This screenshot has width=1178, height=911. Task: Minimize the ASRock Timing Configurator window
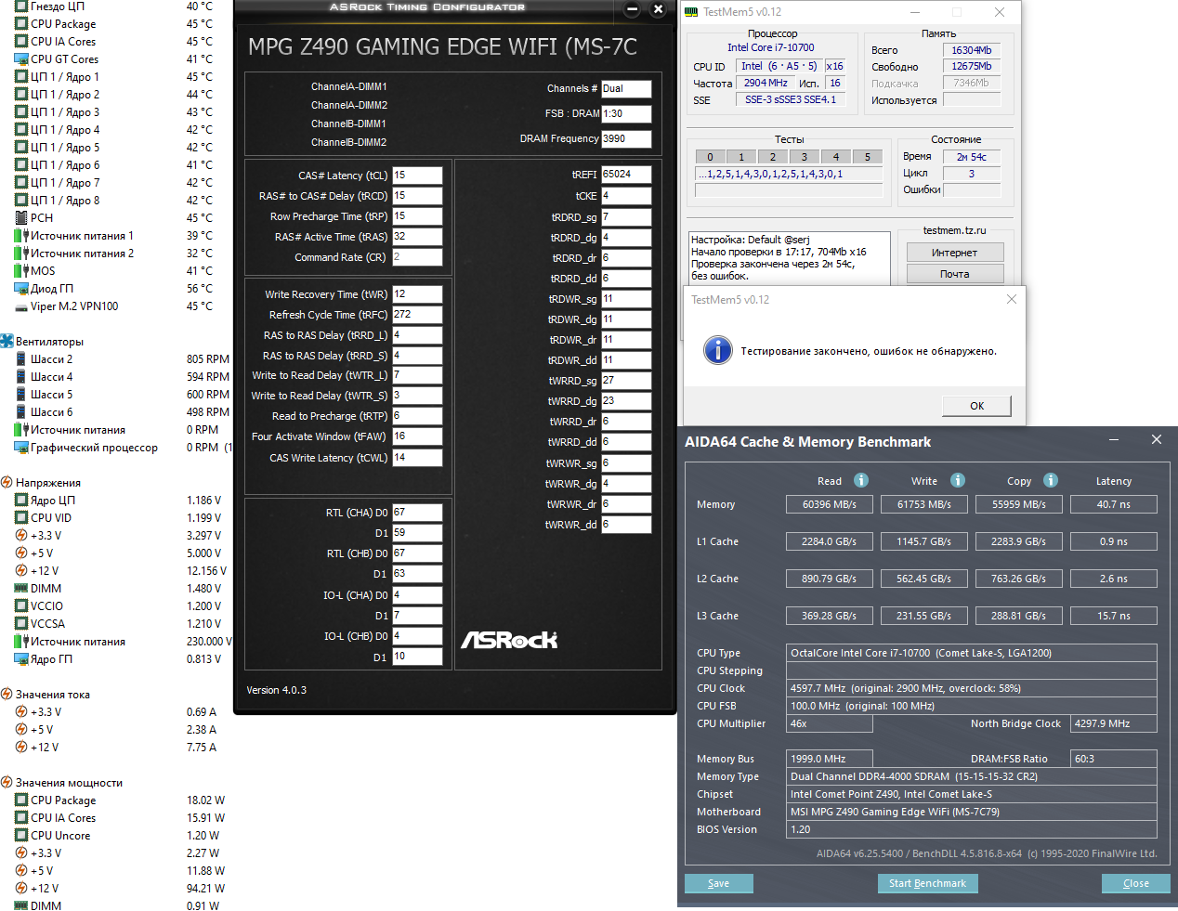coord(632,9)
